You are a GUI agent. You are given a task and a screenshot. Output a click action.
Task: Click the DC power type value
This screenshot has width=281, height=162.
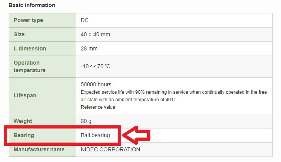click(84, 20)
